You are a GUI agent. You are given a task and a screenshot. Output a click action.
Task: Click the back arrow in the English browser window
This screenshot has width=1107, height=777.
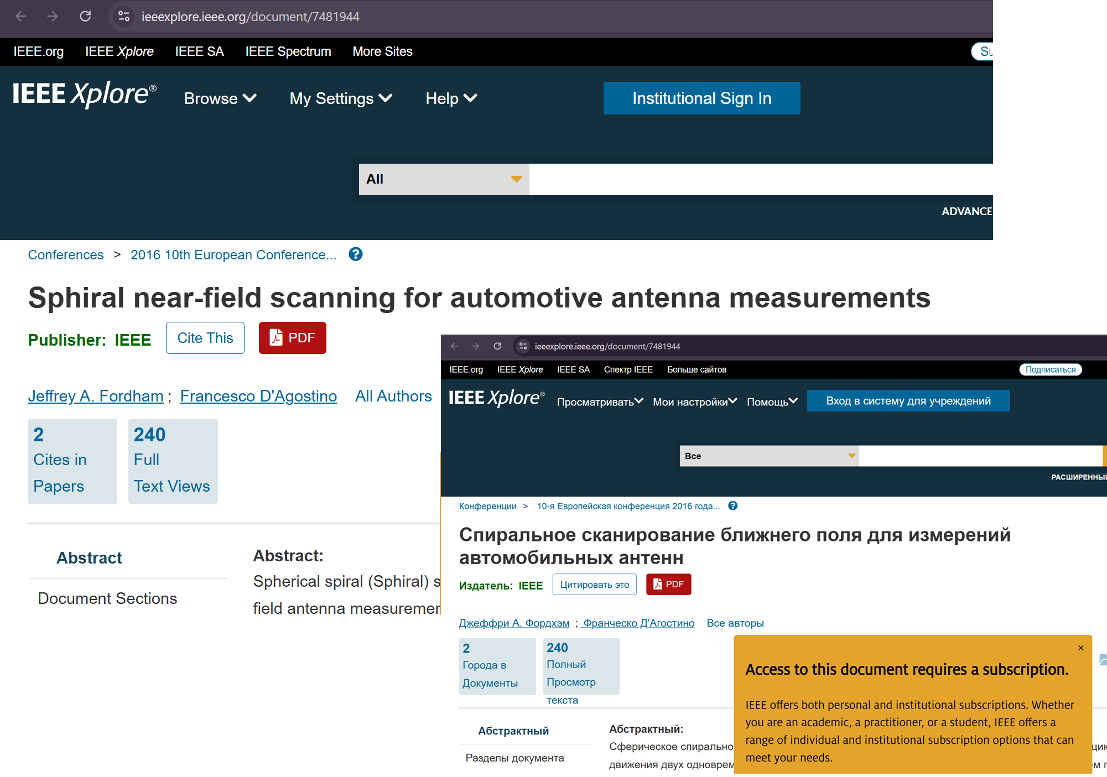click(21, 17)
